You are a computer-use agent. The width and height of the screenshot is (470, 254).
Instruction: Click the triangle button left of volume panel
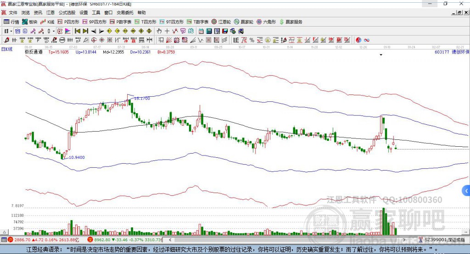(4, 232)
